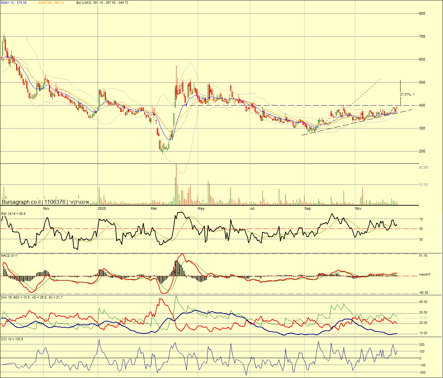Select the 400 price axis label
The width and height of the screenshot is (443, 378).
tap(422, 106)
